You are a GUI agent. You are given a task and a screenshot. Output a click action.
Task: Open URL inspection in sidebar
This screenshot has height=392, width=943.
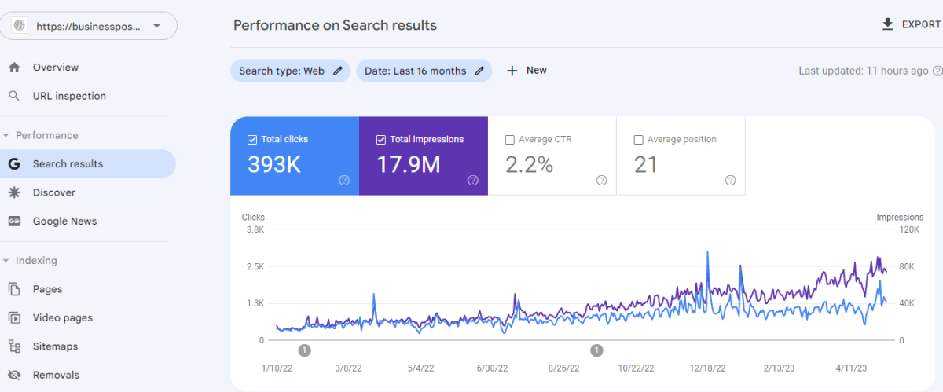pyautogui.click(x=69, y=96)
